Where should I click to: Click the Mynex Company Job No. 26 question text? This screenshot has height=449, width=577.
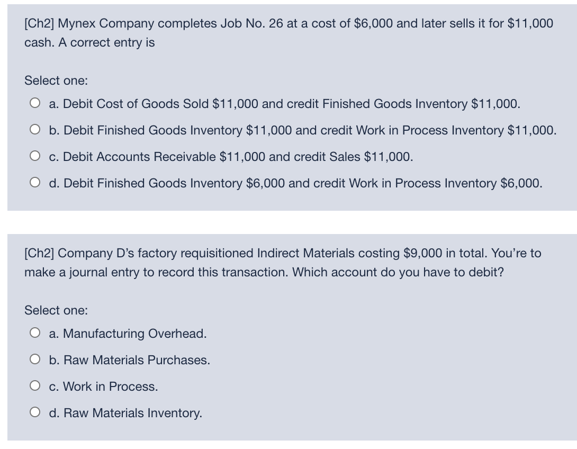click(288, 33)
